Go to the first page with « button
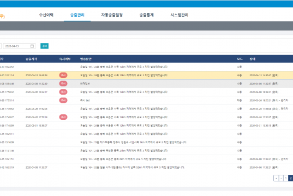This screenshot has height=196, width=293. (276, 178)
